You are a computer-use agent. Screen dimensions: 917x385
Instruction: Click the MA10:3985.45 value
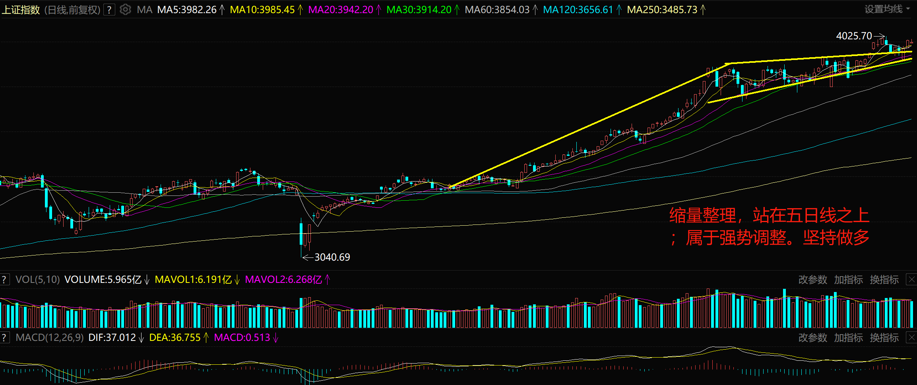(x=262, y=10)
